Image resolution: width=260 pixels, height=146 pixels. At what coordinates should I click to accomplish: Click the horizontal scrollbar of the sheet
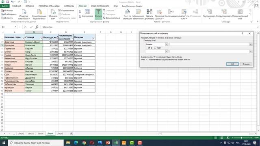click(208, 133)
